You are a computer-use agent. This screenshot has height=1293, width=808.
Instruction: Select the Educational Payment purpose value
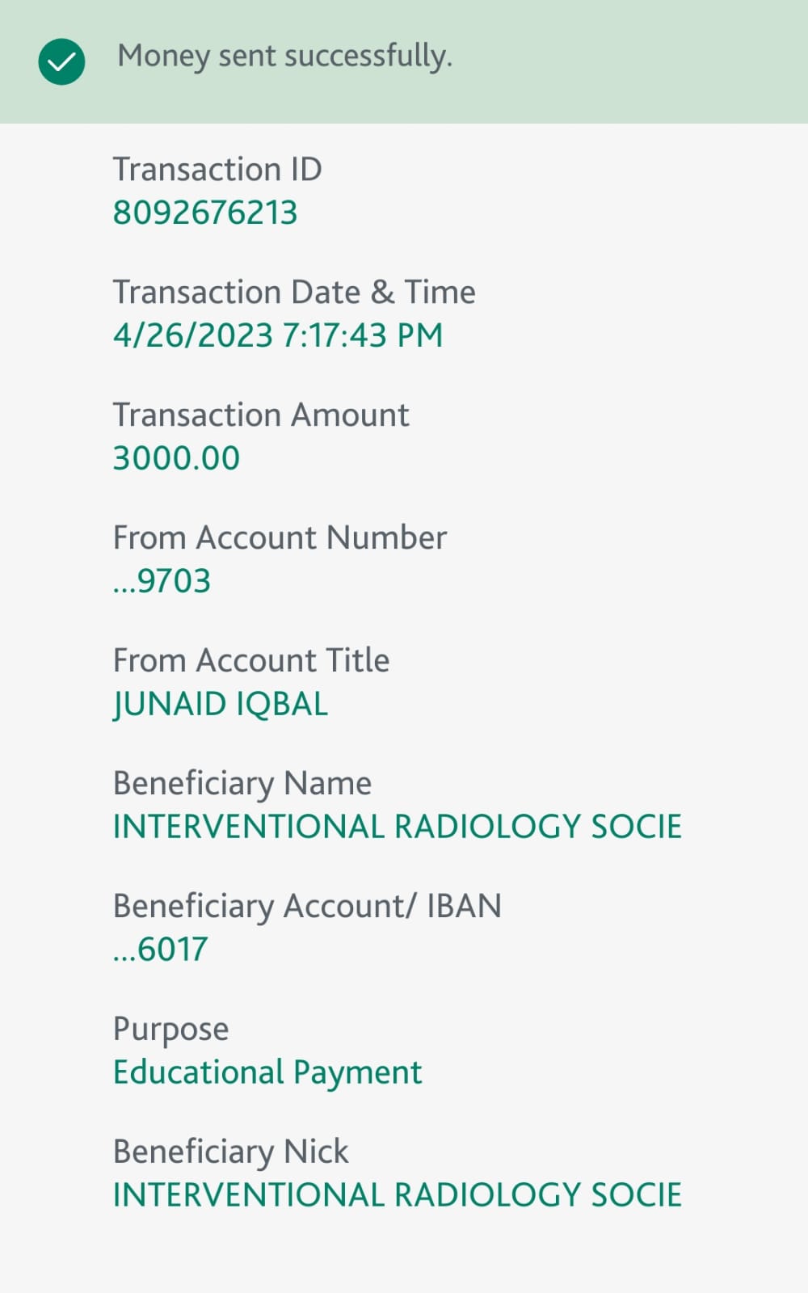[x=267, y=1072]
